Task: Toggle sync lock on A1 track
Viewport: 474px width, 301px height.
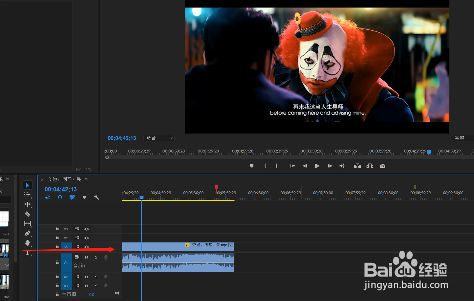Action: point(77,257)
